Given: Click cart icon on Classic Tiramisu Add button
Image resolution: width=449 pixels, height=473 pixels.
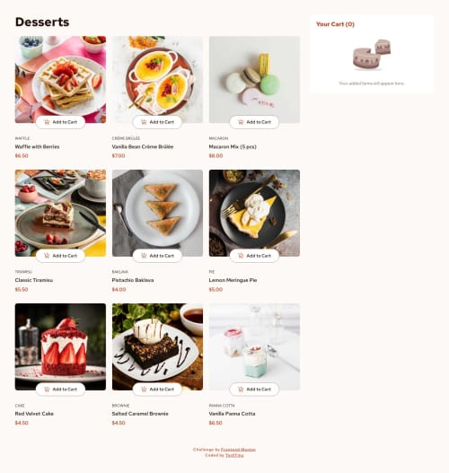Looking at the screenshot, I should click(x=47, y=256).
